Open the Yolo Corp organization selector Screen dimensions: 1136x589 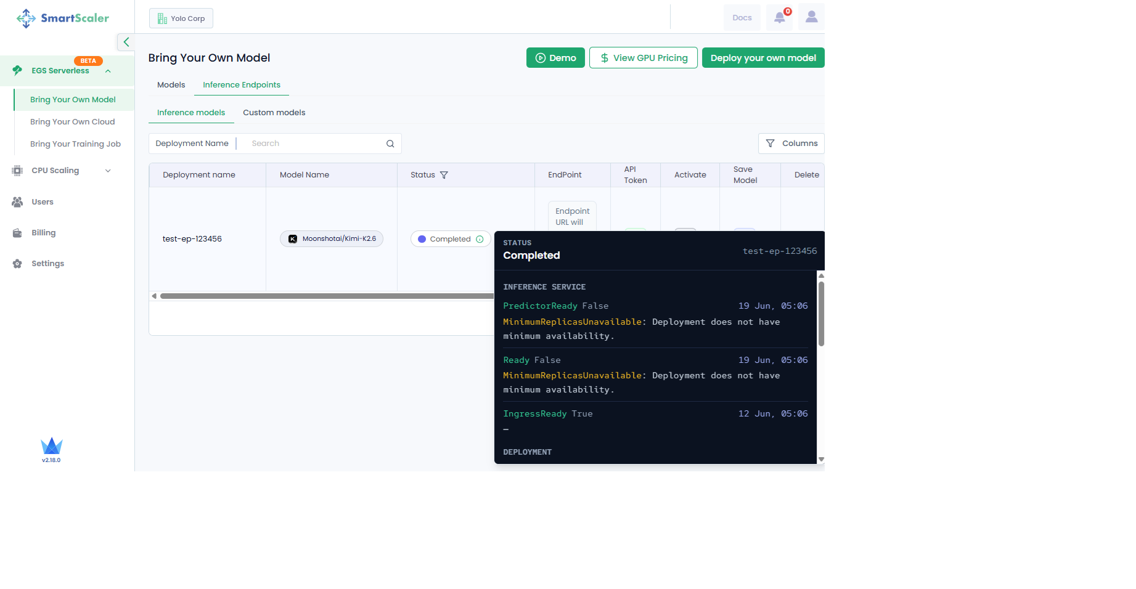click(x=181, y=18)
